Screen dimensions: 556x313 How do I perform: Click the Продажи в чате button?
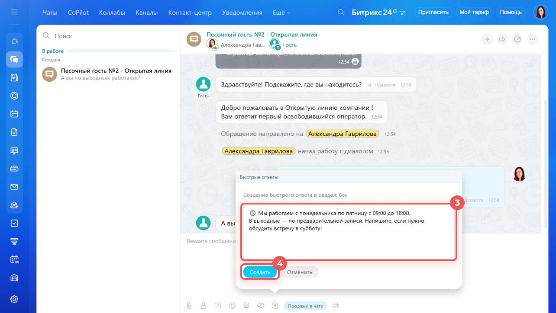[x=306, y=306]
